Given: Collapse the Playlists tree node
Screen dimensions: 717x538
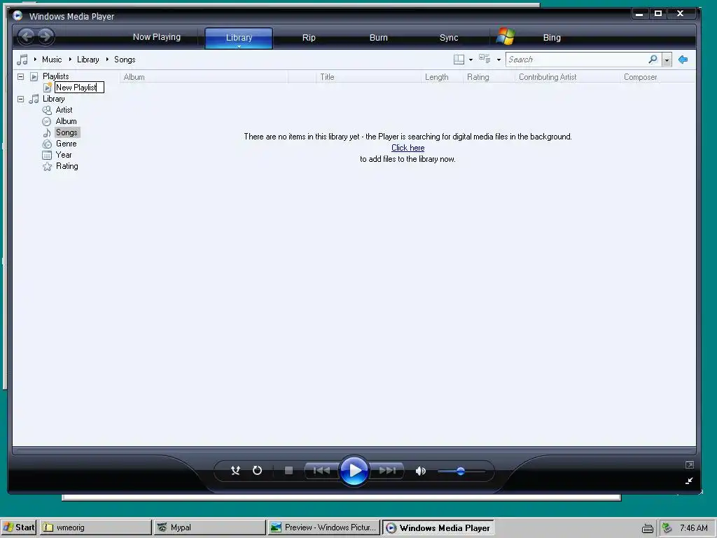Looking at the screenshot, I should coord(20,76).
